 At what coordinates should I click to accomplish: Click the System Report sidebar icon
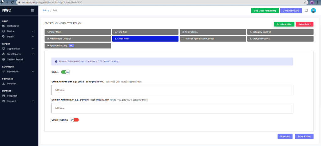tap(4, 59)
